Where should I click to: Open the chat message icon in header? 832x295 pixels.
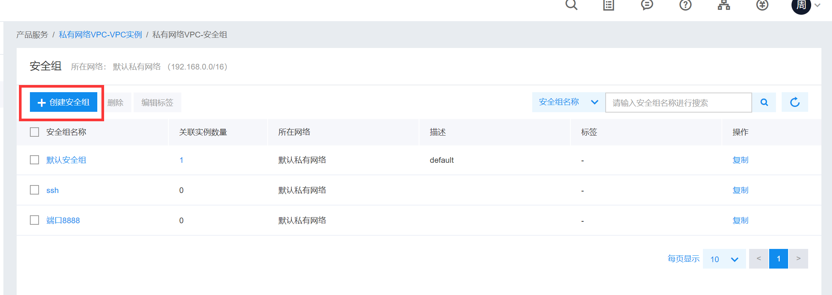(647, 5)
